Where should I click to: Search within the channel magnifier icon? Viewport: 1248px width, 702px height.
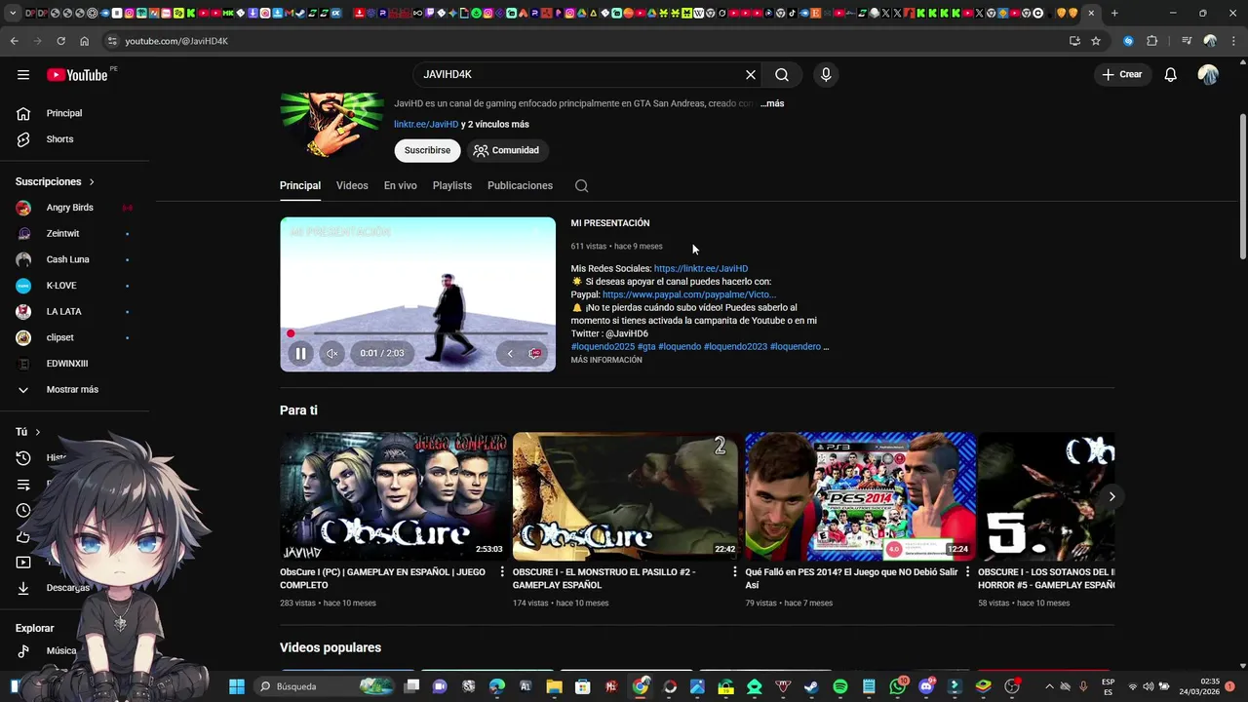pyautogui.click(x=582, y=186)
